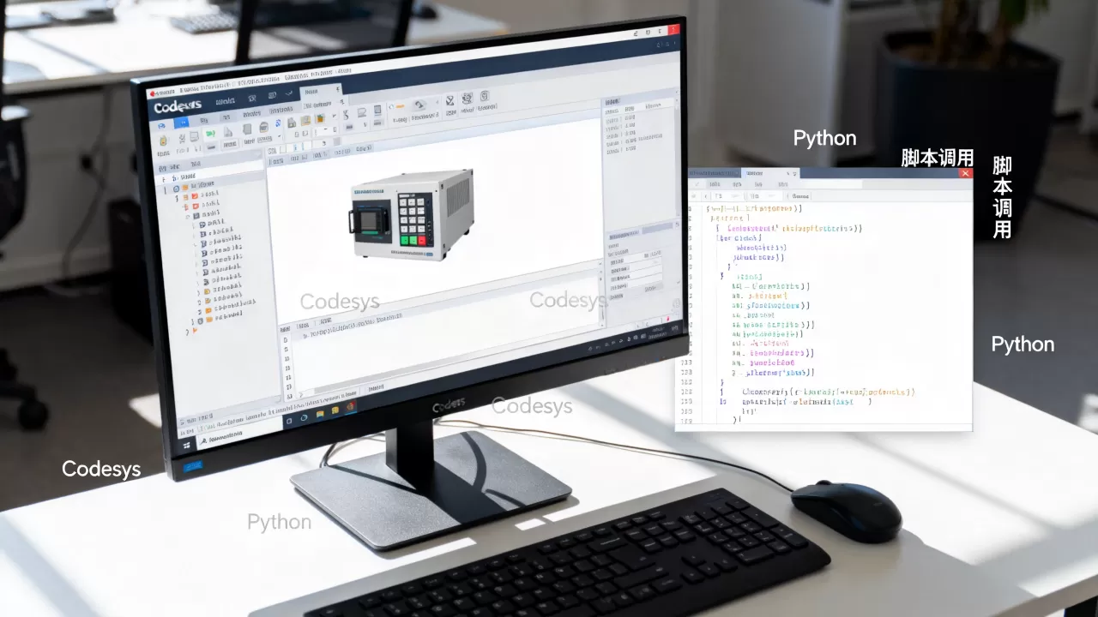1098x617 pixels.
Task: Open the clock in the monitor's system tray
Action: coord(657,332)
